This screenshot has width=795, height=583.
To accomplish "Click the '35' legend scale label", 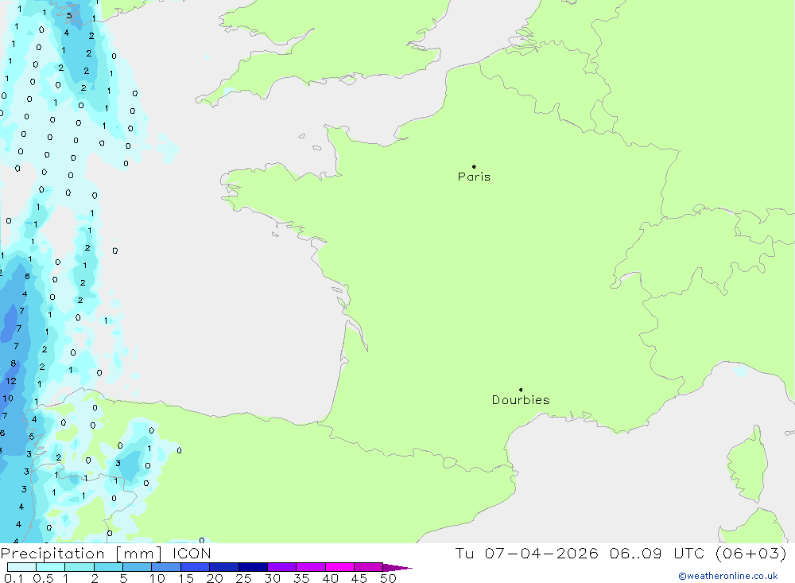I will [301, 578].
